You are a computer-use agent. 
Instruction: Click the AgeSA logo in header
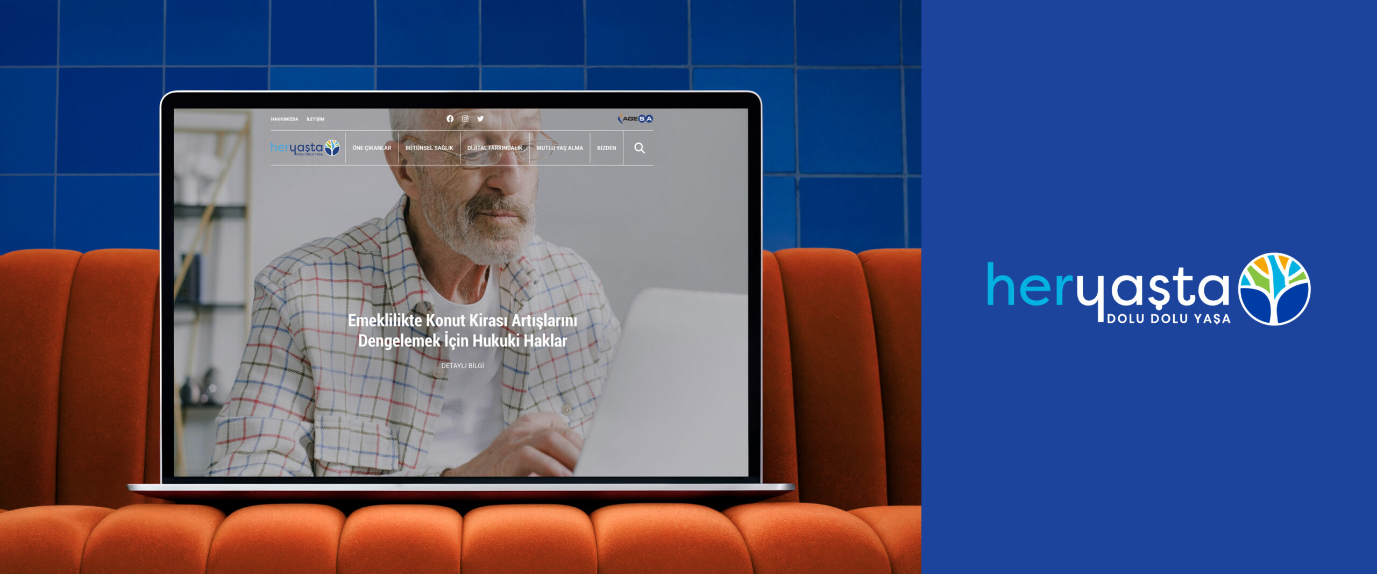pyautogui.click(x=635, y=119)
